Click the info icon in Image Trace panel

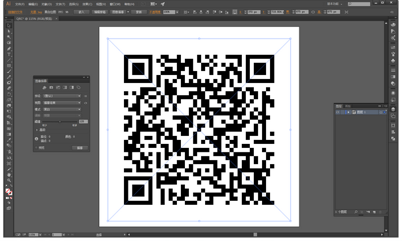pyautogui.click(x=36, y=139)
